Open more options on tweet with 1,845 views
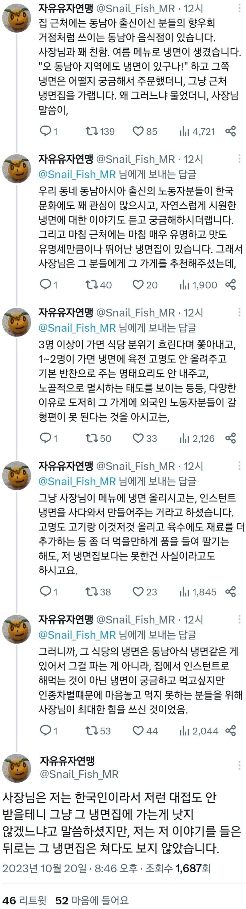 (x=239, y=466)
